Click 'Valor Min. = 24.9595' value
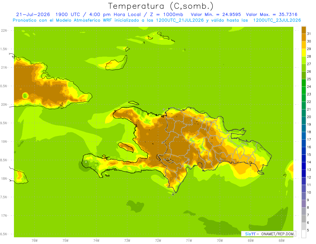Viewport: 316px width, 244px height. tap(216, 14)
